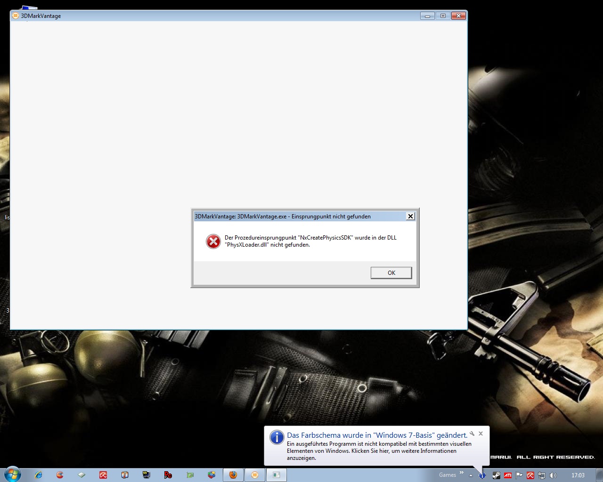Open the ATI tray icon
The width and height of the screenshot is (603, 482).
pos(507,475)
